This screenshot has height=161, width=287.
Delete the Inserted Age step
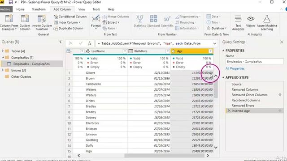(229, 110)
